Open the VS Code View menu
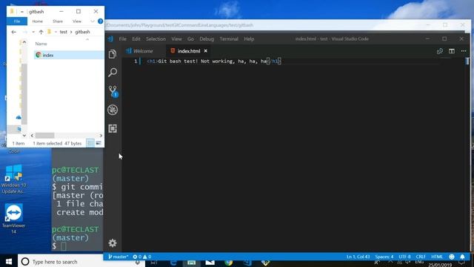 [x=176, y=39]
